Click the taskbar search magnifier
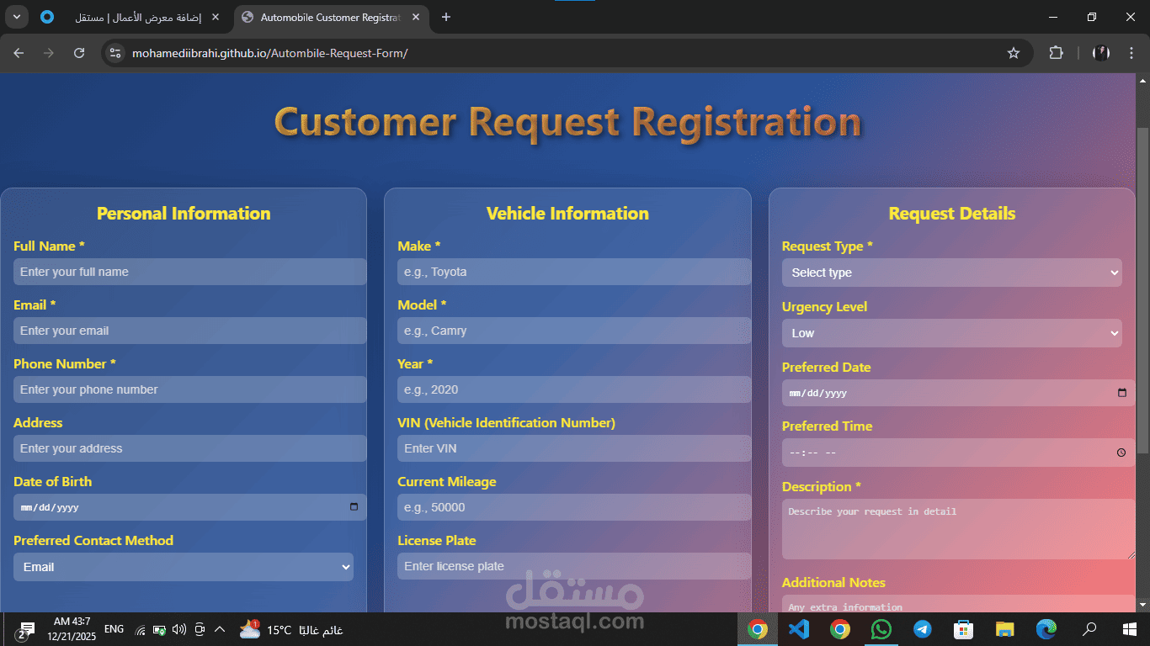This screenshot has height=646, width=1150. (x=1089, y=629)
